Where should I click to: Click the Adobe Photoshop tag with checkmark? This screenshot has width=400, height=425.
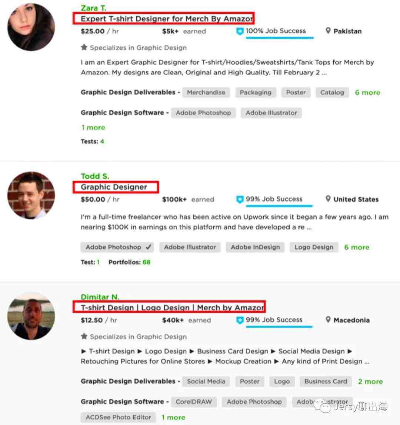pos(117,247)
